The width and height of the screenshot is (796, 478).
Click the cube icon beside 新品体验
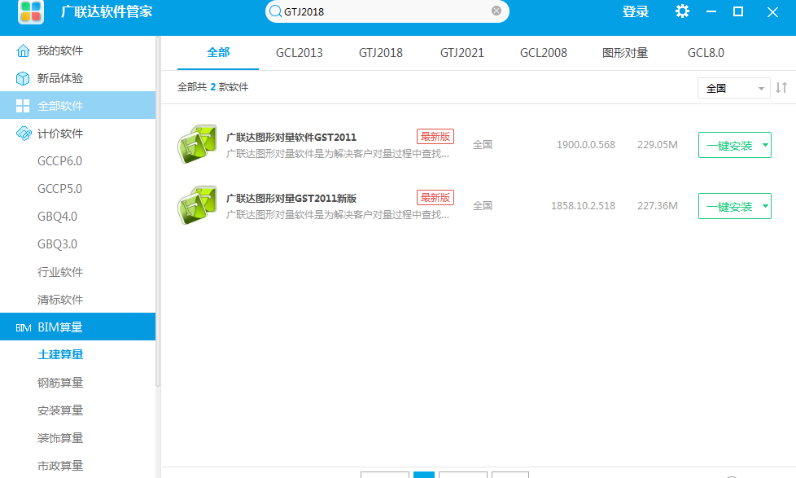pos(23,78)
